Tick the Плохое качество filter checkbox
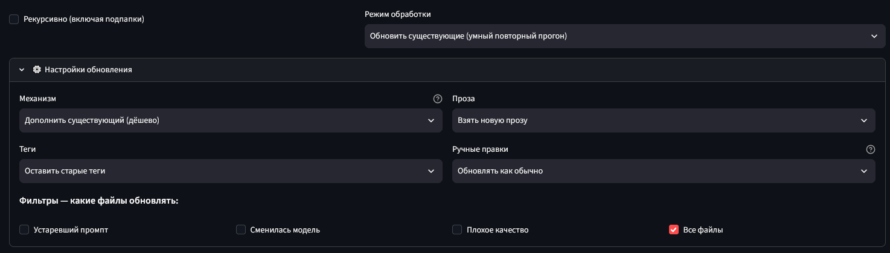 pos(457,230)
